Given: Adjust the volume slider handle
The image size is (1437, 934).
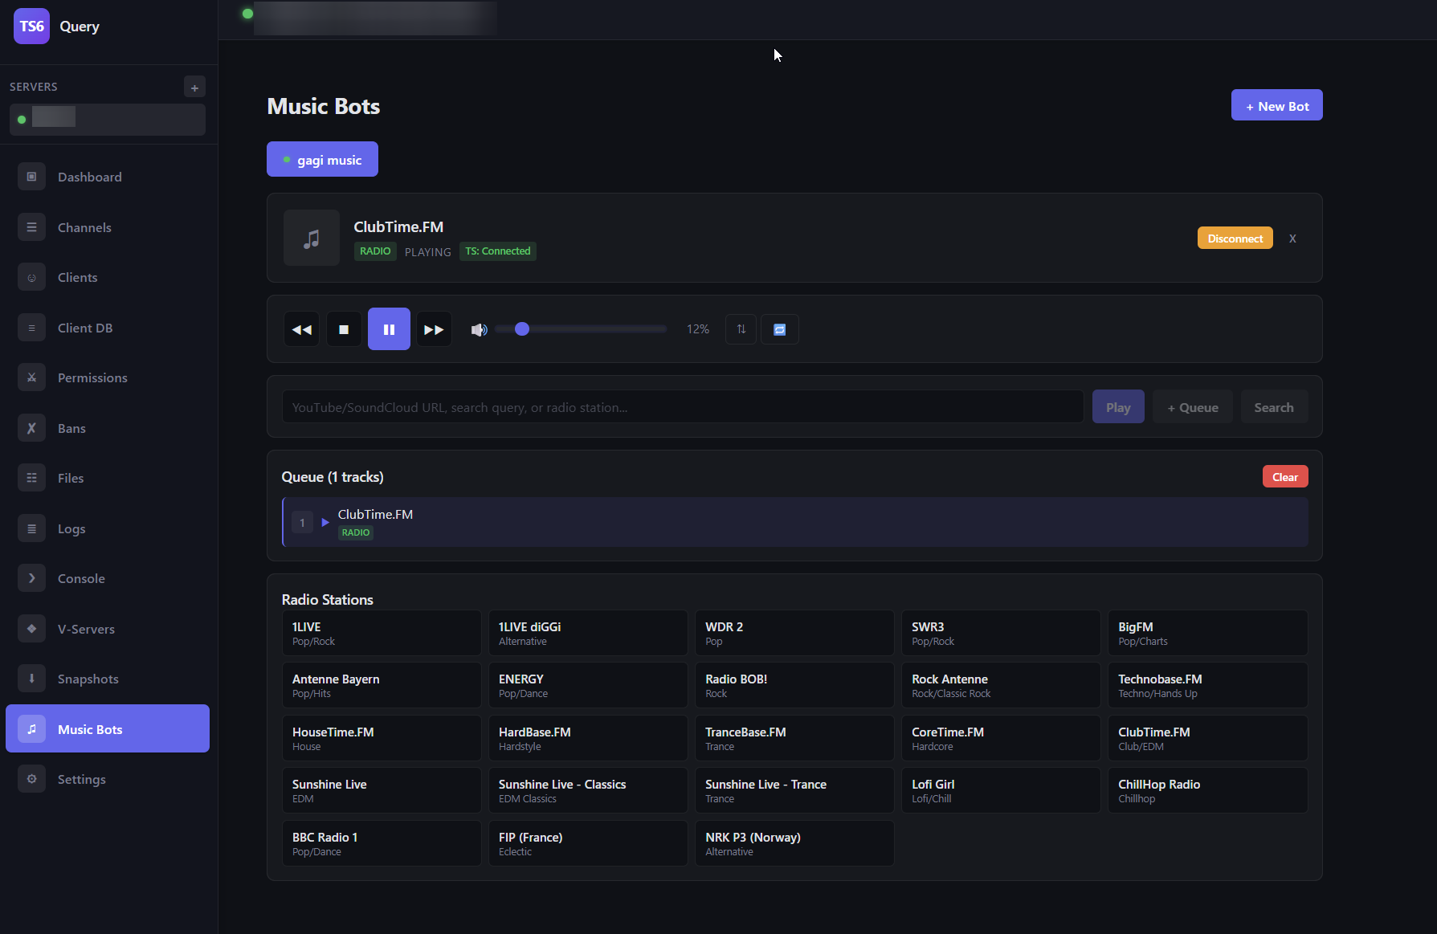Looking at the screenshot, I should click(522, 329).
